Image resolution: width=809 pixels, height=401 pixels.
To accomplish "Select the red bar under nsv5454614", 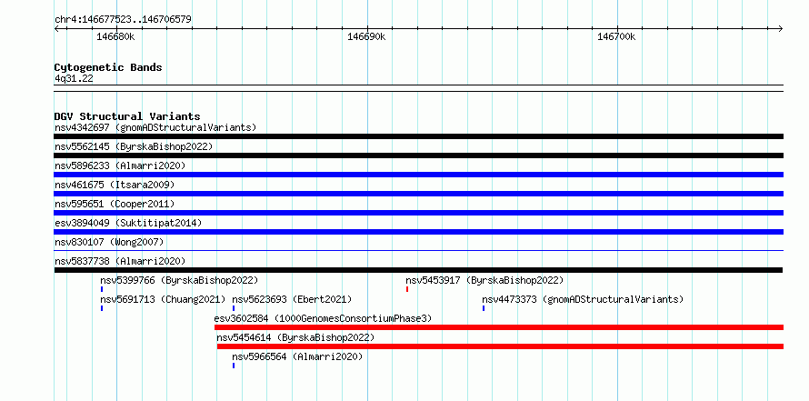I will (x=501, y=346).
